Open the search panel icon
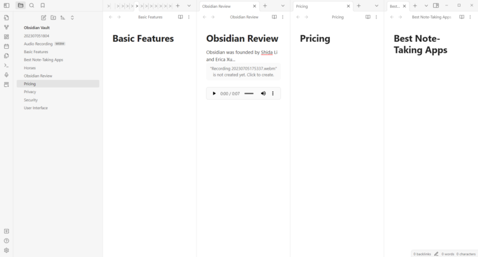The image size is (478, 257). tap(32, 5)
